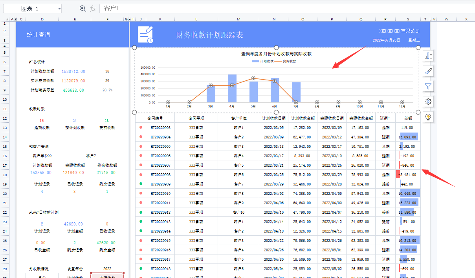Click chart title 查询年度各月份计划收款与实际收款

pyautogui.click(x=276, y=54)
